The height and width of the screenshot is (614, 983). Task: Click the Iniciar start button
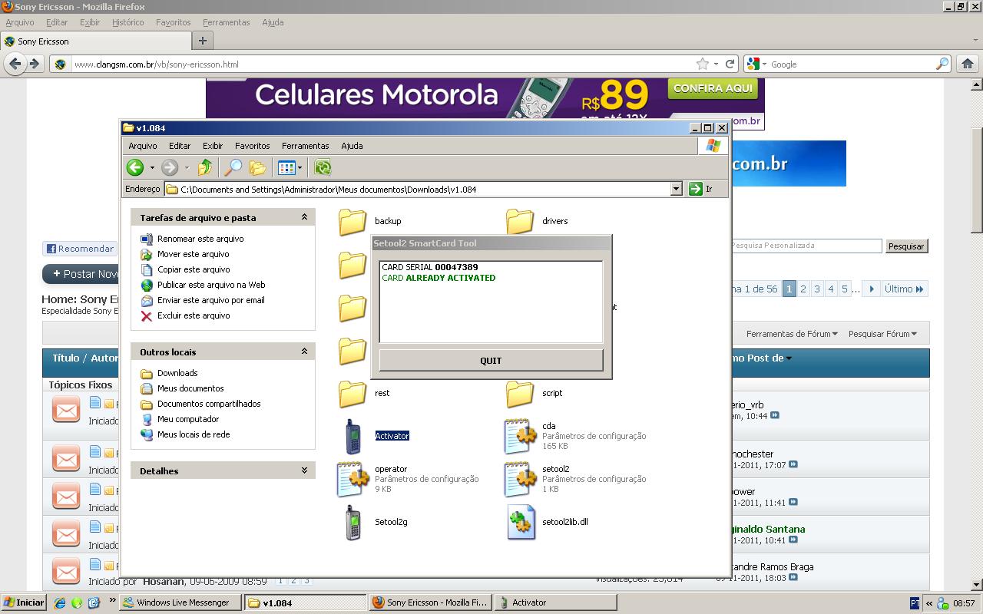[x=24, y=602]
